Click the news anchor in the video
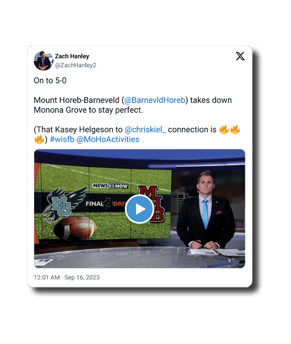Screen dimensions: 291x344 206,210
